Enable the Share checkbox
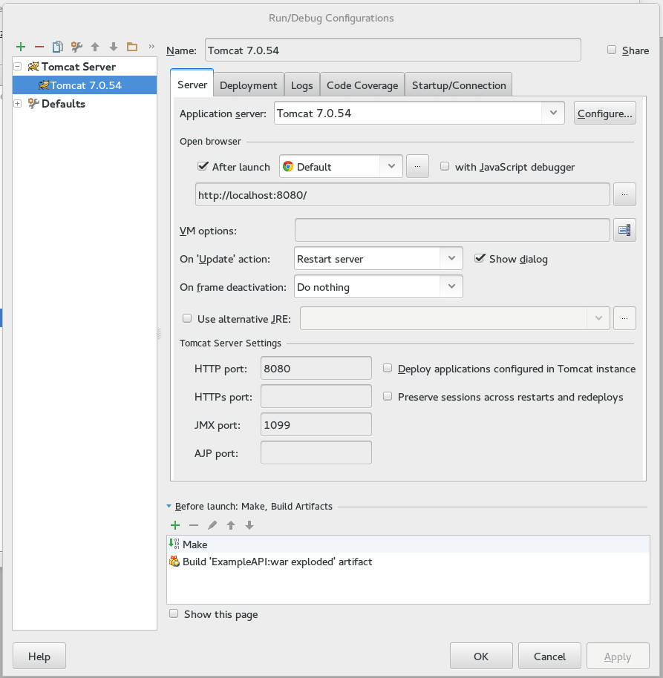 pos(610,50)
